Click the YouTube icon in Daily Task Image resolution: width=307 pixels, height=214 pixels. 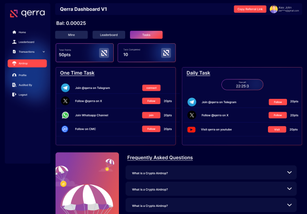[191, 129]
